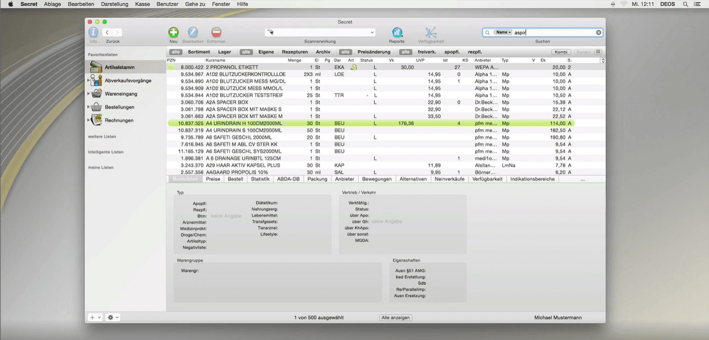Viewport: 709px width, 340px height.
Task: Switch to the Bewegungen tab
Action: (x=376, y=179)
